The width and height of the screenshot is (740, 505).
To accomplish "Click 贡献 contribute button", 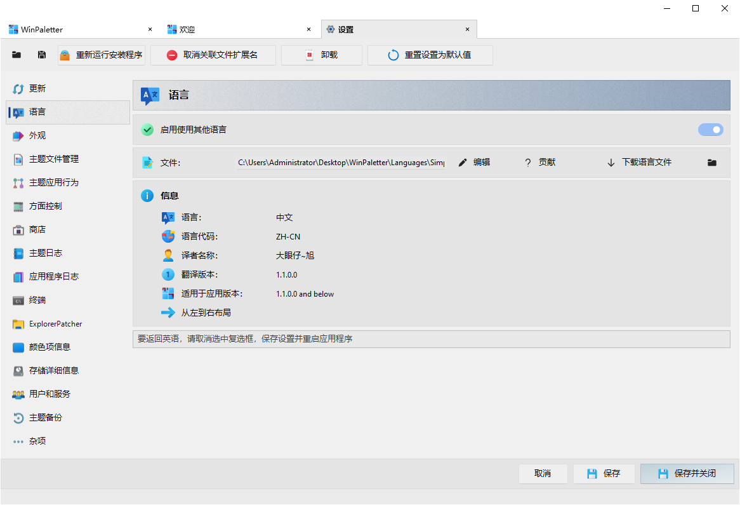I will [x=540, y=163].
